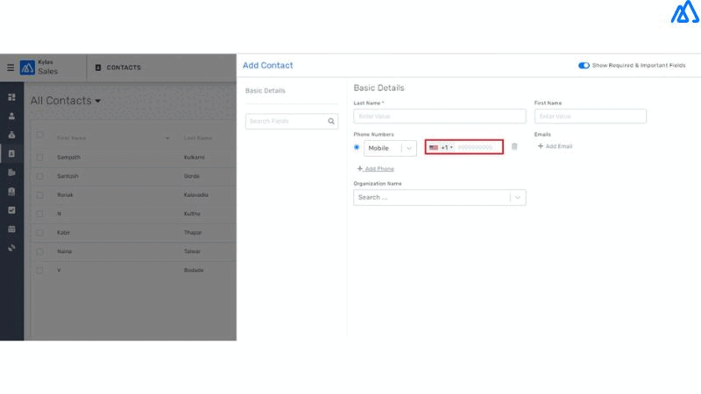Screen dimensions: 701x394
Task: Select Basic Details section in left panel
Action: (265, 91)
